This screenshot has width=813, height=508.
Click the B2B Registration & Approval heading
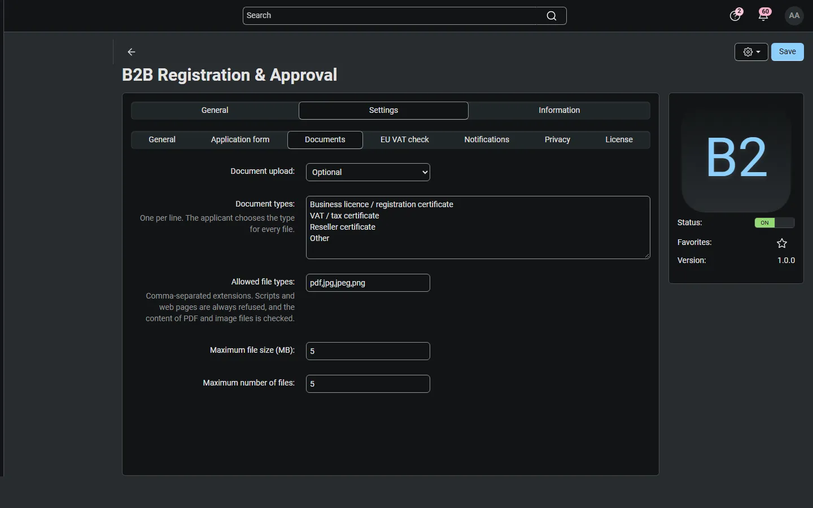click(230, 75)
